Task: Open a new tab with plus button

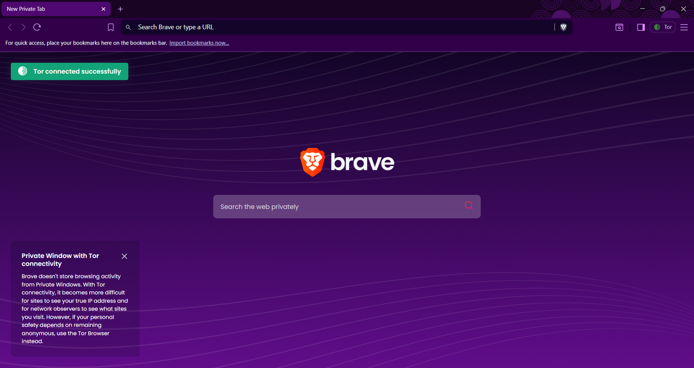Action: coord(121,9)
